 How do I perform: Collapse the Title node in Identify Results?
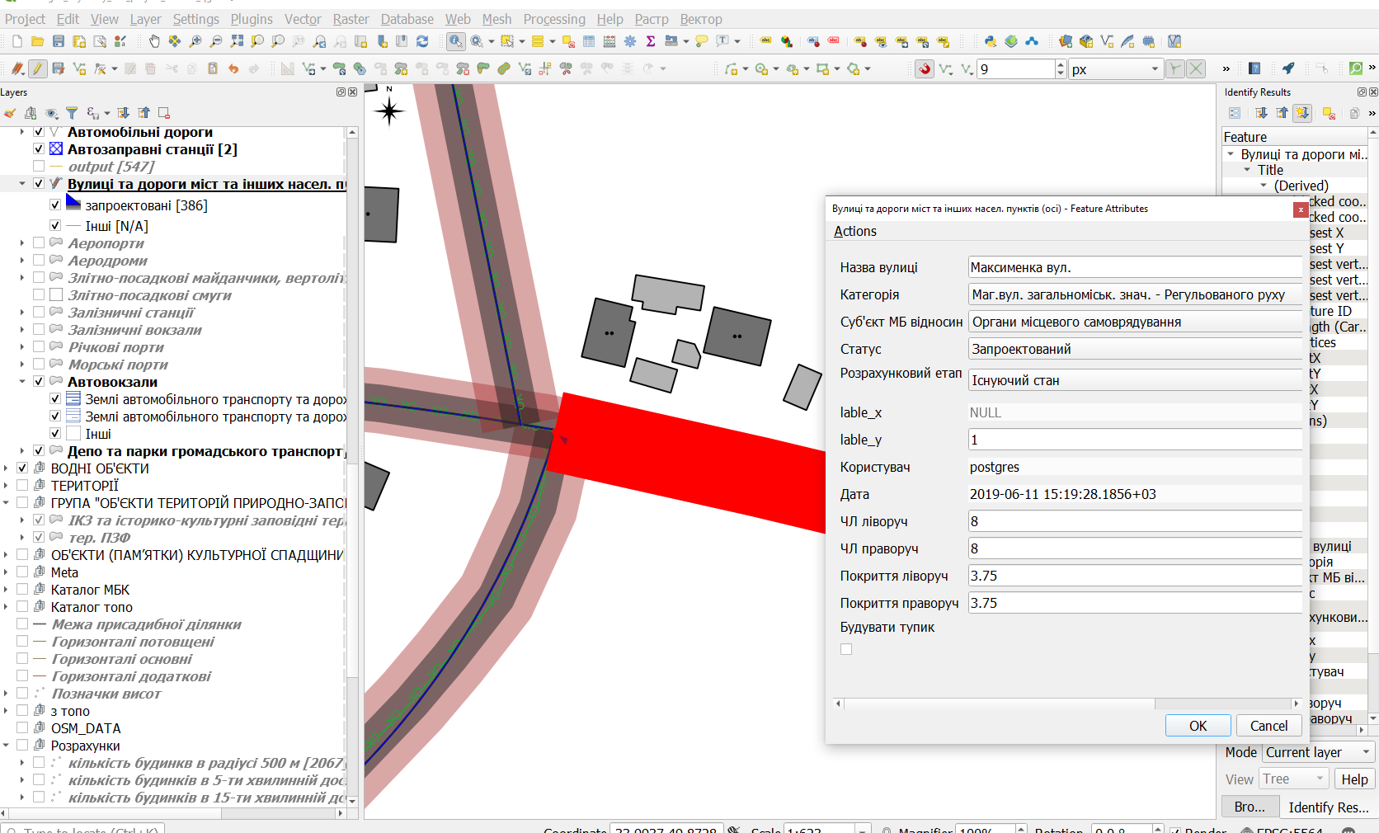(1248, 170)
